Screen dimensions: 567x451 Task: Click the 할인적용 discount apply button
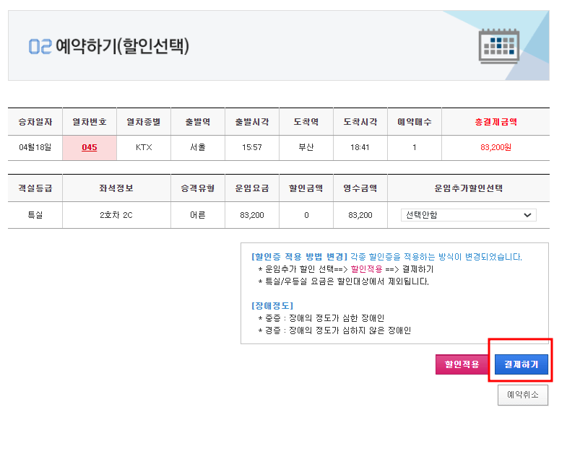[462, 364]
